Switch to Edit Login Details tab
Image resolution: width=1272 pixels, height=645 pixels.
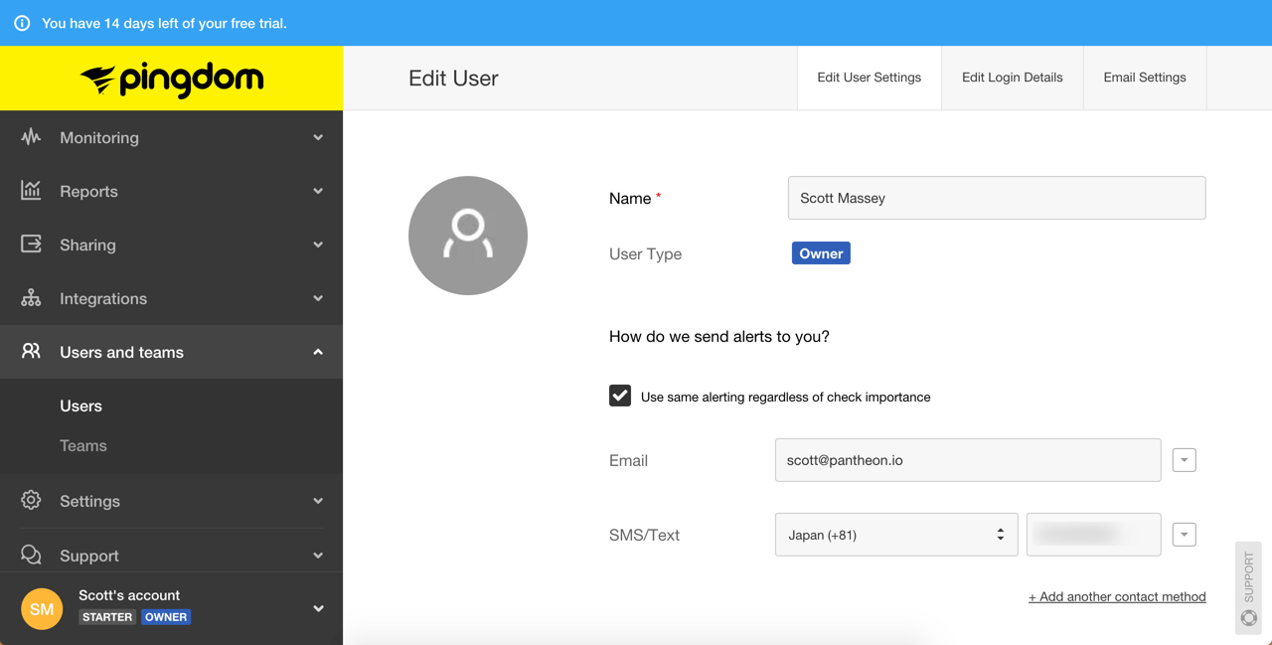[x=1012, y=78]
